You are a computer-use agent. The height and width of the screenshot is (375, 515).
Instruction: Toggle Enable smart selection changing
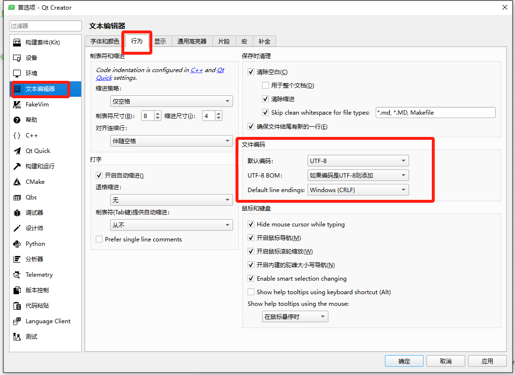pos(251,279)
